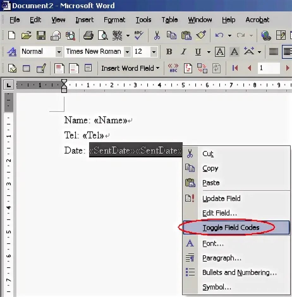Open the Style dropdown showing Normal

pos(59,52)
